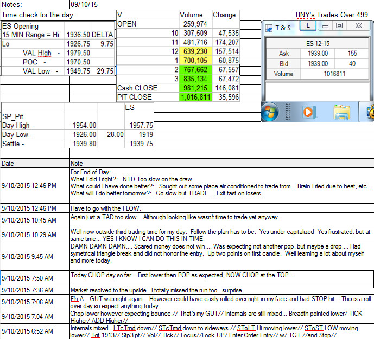Screen dimensions: 374x339
Task: Click the green 767,662 volume cell
Action: (x=195, y=70)
